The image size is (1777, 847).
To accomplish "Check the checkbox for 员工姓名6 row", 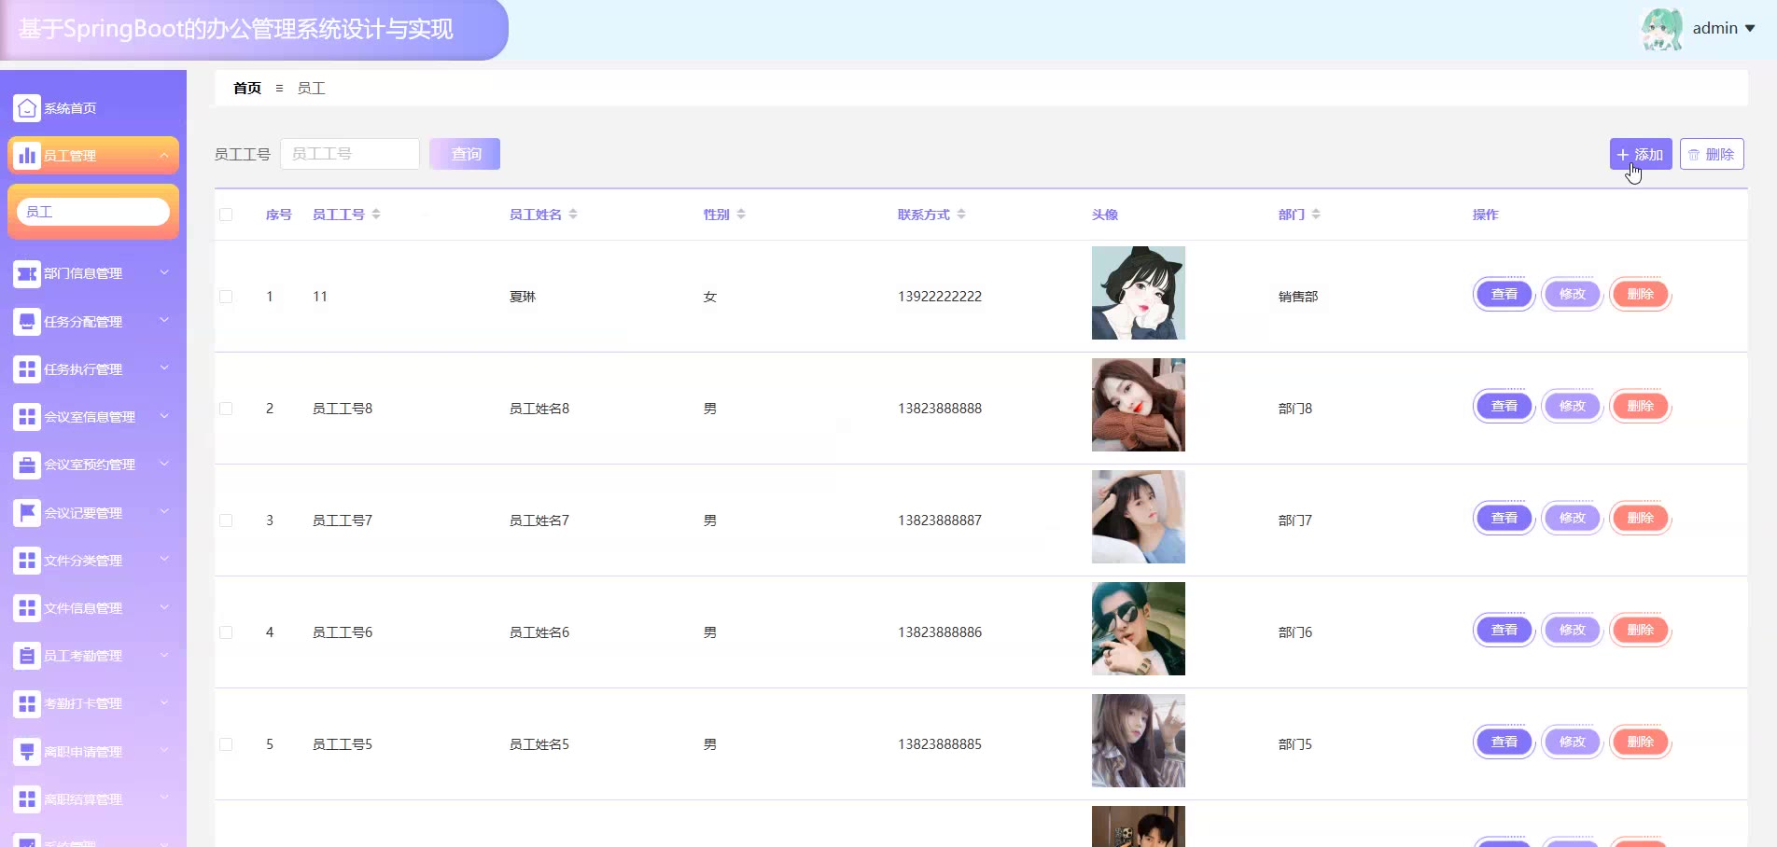I will point(226,632).
